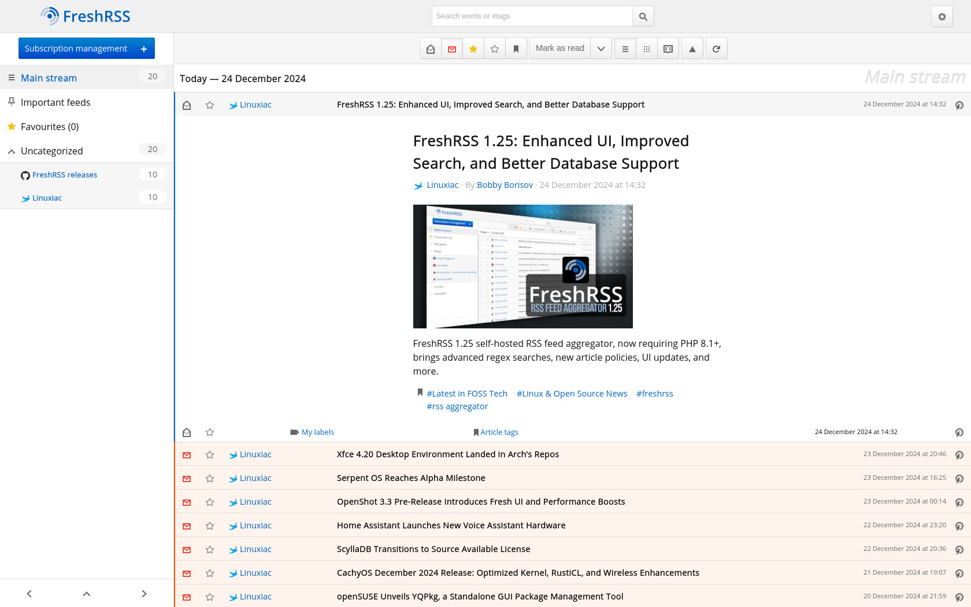Click author link Bobby Borisov

pos(505,185)
